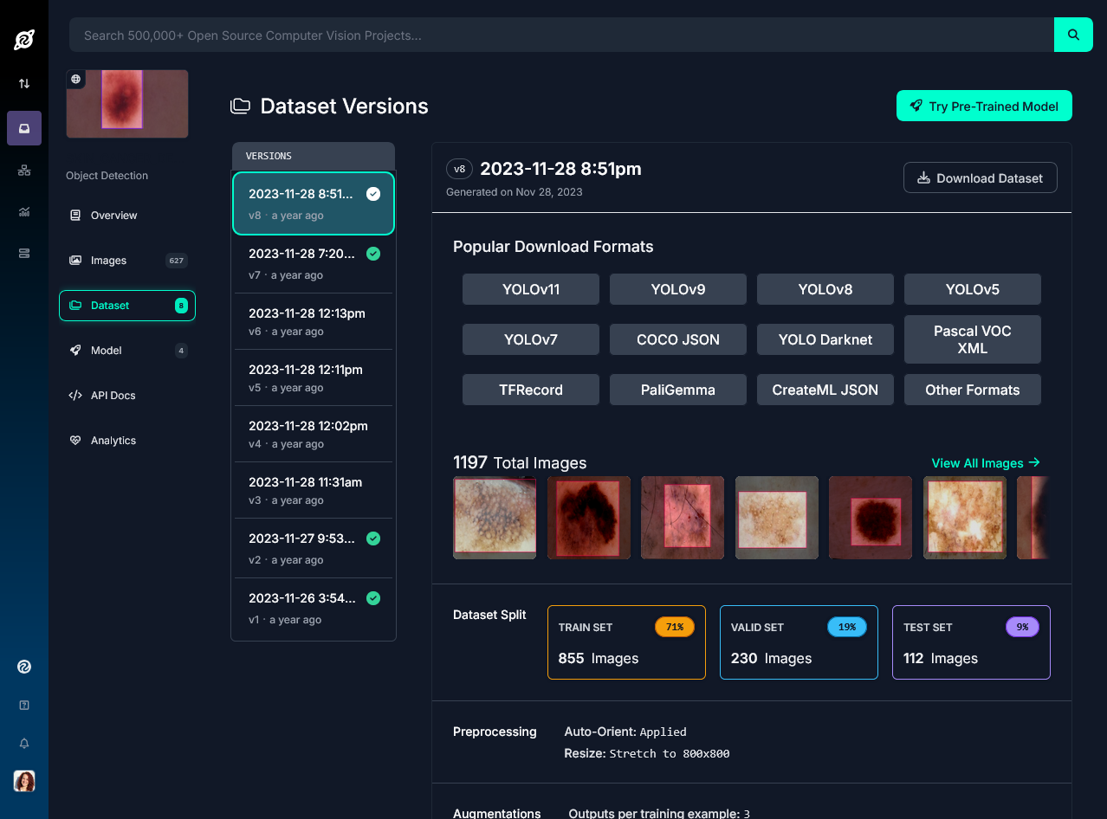Select version v7 2023-11-28 7:20 entry

(313, 263)
